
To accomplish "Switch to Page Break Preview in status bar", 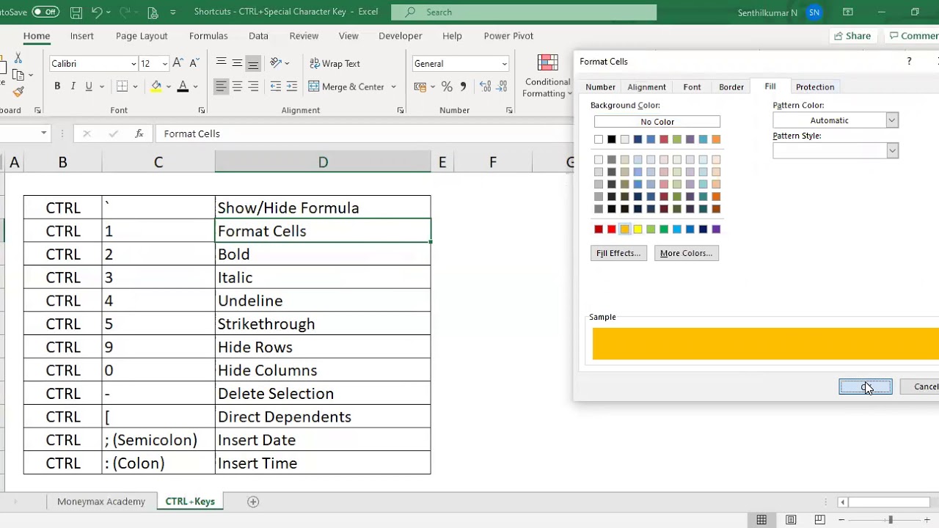I will (x=819, y=520).
